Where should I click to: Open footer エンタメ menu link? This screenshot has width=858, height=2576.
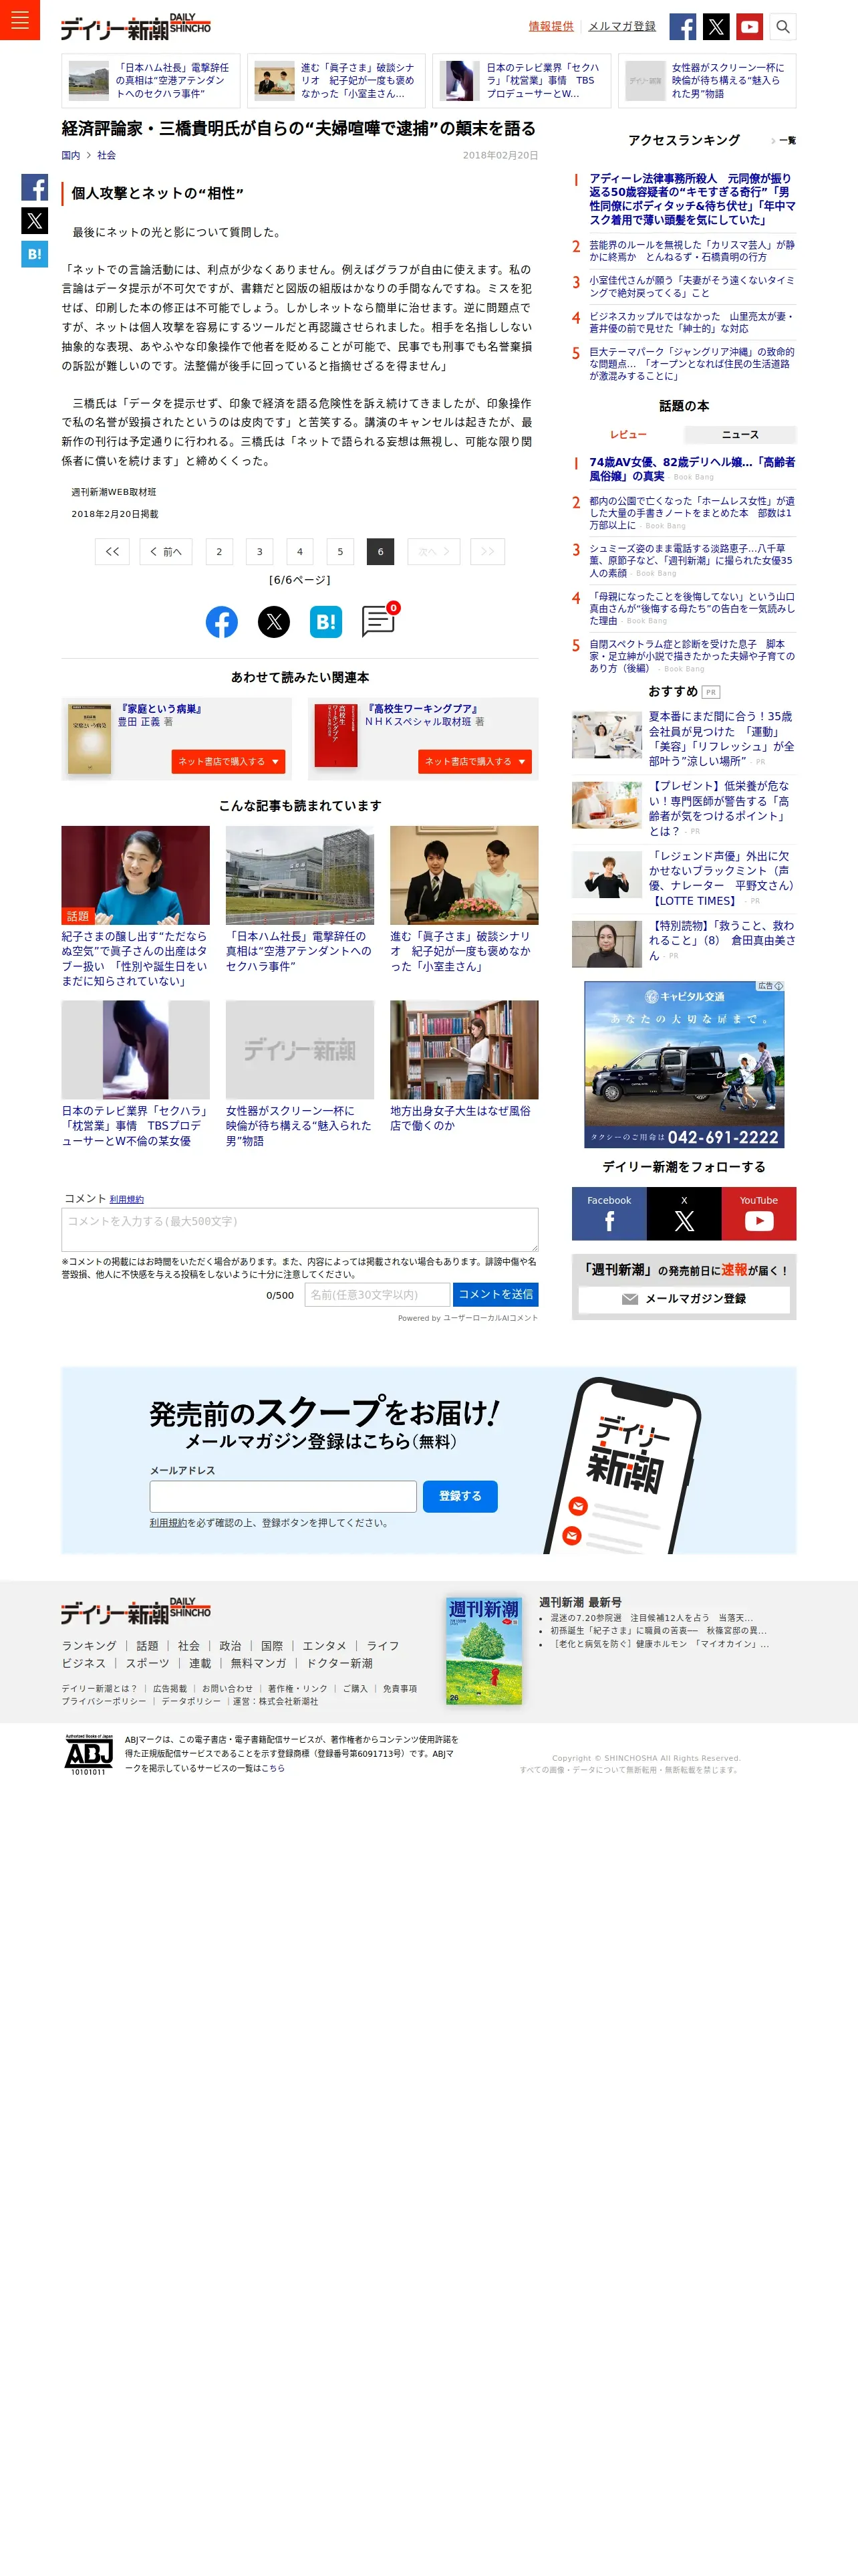tap(323, 1645)
